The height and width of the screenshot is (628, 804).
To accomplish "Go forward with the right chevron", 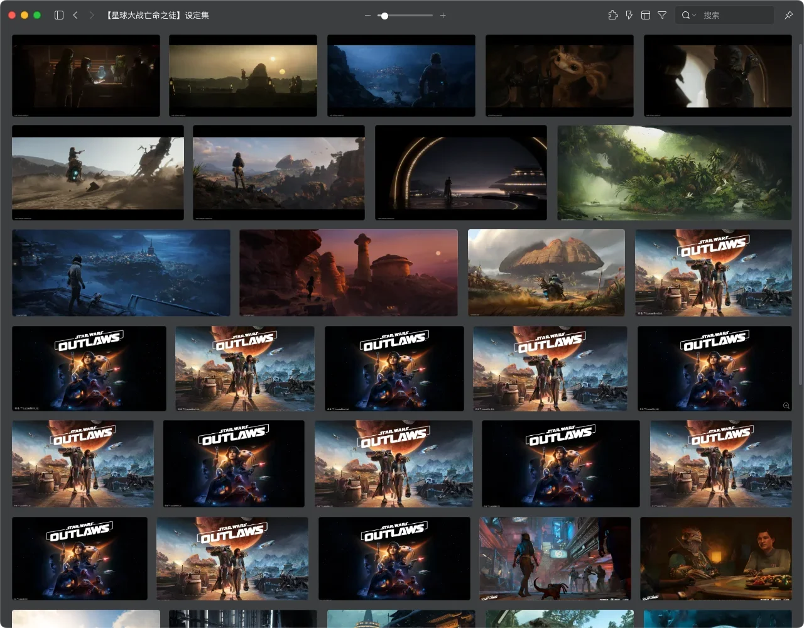I will pyautogui.click(x=92, y=15).
